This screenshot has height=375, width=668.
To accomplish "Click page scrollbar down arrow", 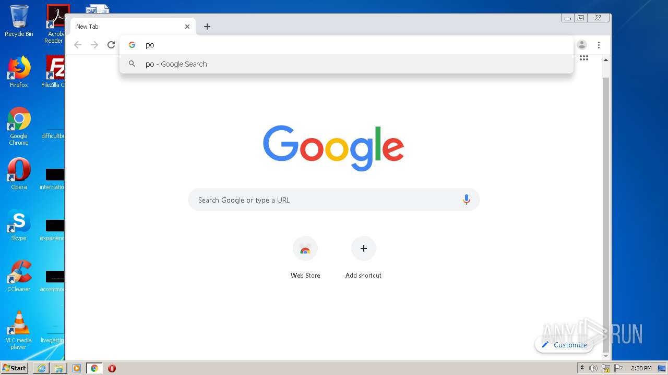I will coord(606,356).
